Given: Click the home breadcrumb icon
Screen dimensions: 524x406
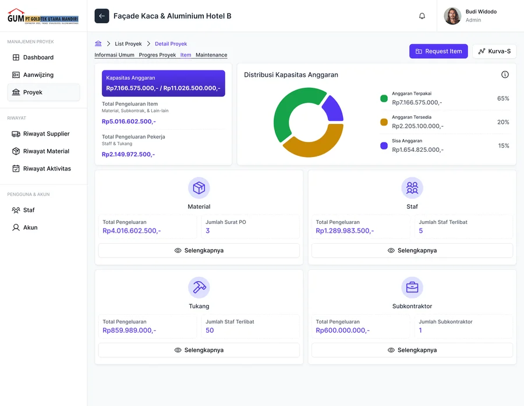Looking at the screenshot, I should pyautogui.click(x=98, y=44).
